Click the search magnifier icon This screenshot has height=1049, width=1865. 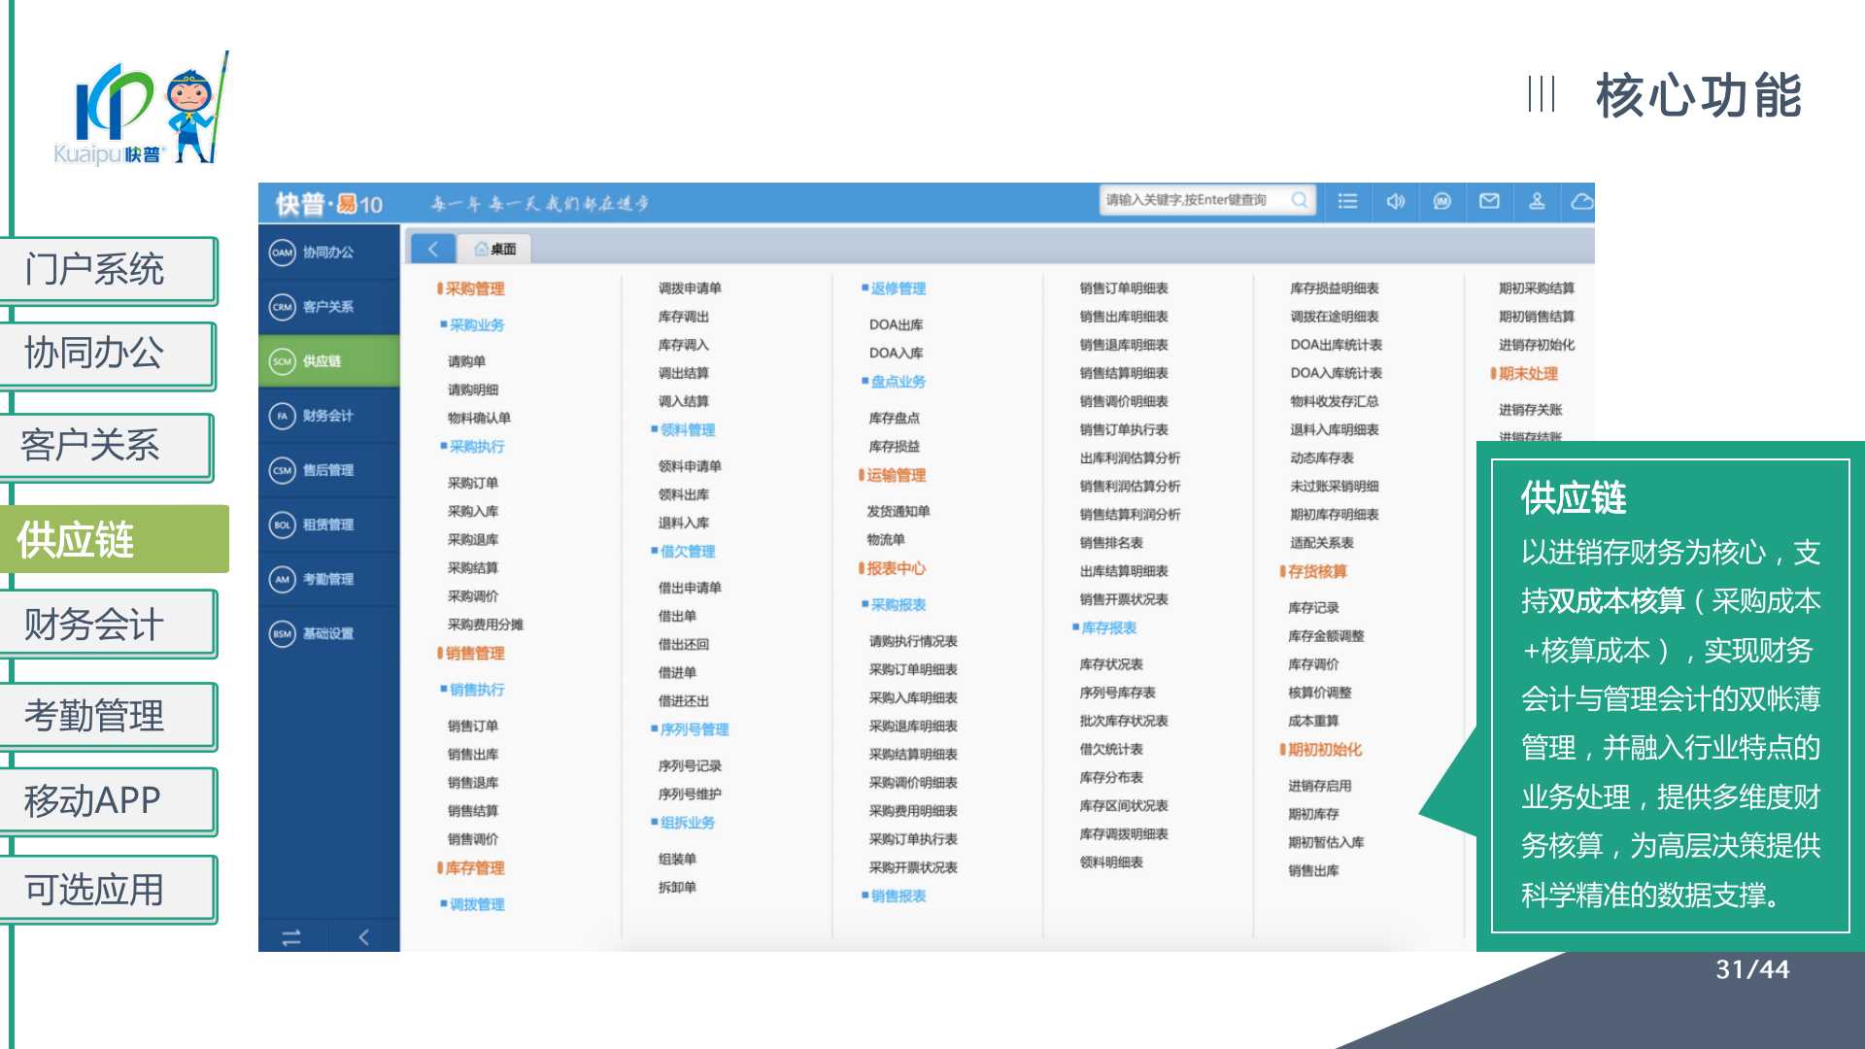(1299, 200)
